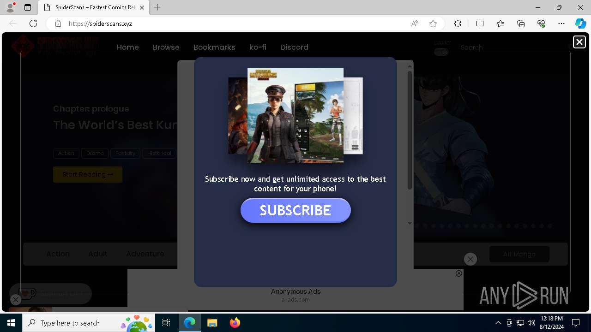This screenshot has width=591, height=332.
Task: Click the popup game promo image
Action: [x=295, y=115]
